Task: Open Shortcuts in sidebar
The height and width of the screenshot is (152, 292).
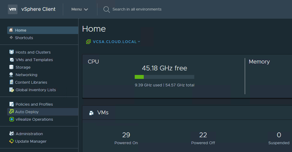Action: [x=24, y=38]
